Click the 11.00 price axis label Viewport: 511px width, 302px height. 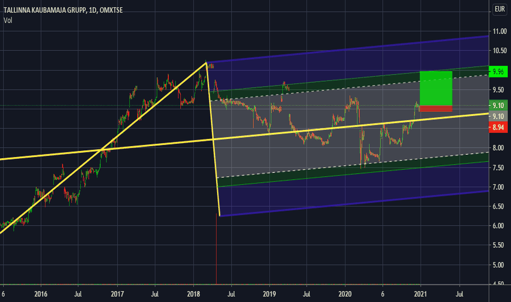(x=499, y=31)
